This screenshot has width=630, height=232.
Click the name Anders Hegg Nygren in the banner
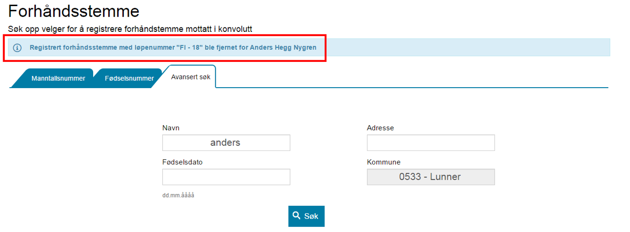[x=283, y=48]
